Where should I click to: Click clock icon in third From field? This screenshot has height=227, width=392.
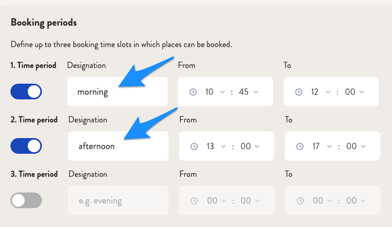click(x=194, y=201)
